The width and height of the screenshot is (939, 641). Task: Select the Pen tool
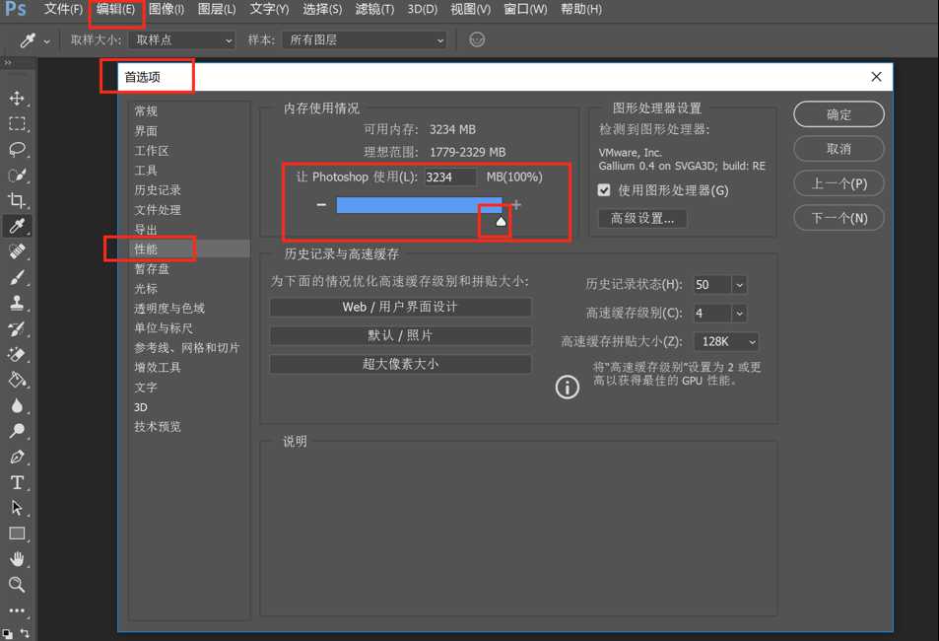click(17, 457)
